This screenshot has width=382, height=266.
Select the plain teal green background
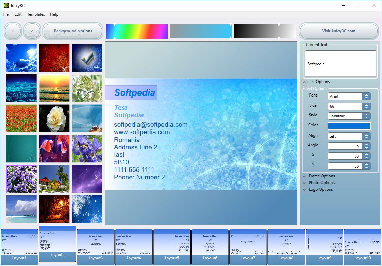tap(22, 149)
